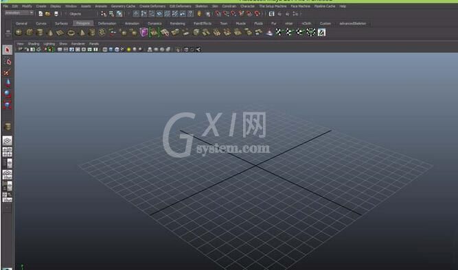Create a polygon torus from shelf
Screen dimensions: 458x270
[71, 32]
